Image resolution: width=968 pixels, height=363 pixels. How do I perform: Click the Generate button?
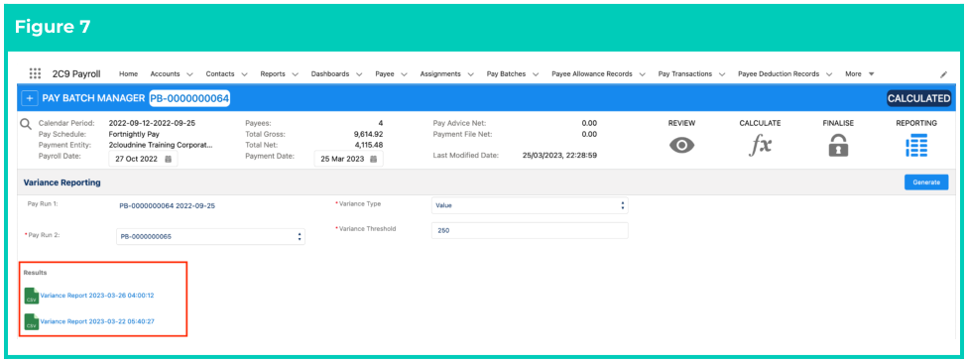926,182
